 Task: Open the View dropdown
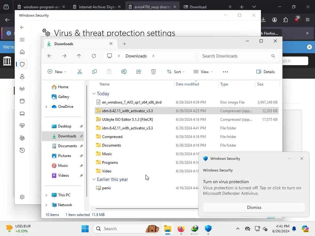pyautogui.click(x=203, y=72)
